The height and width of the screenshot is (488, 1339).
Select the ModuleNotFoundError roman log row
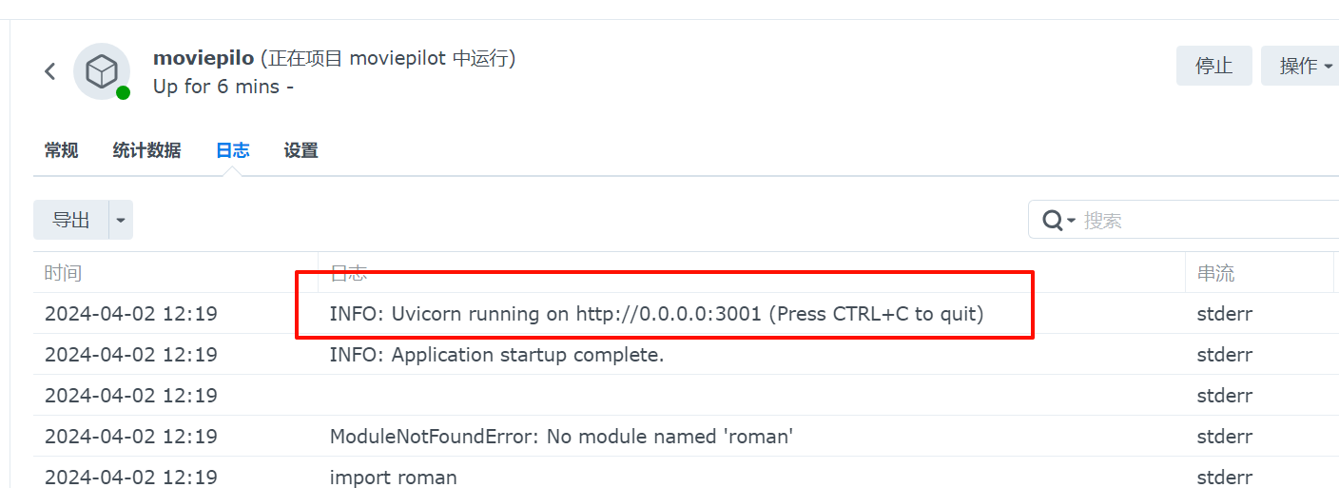[686, 437]
